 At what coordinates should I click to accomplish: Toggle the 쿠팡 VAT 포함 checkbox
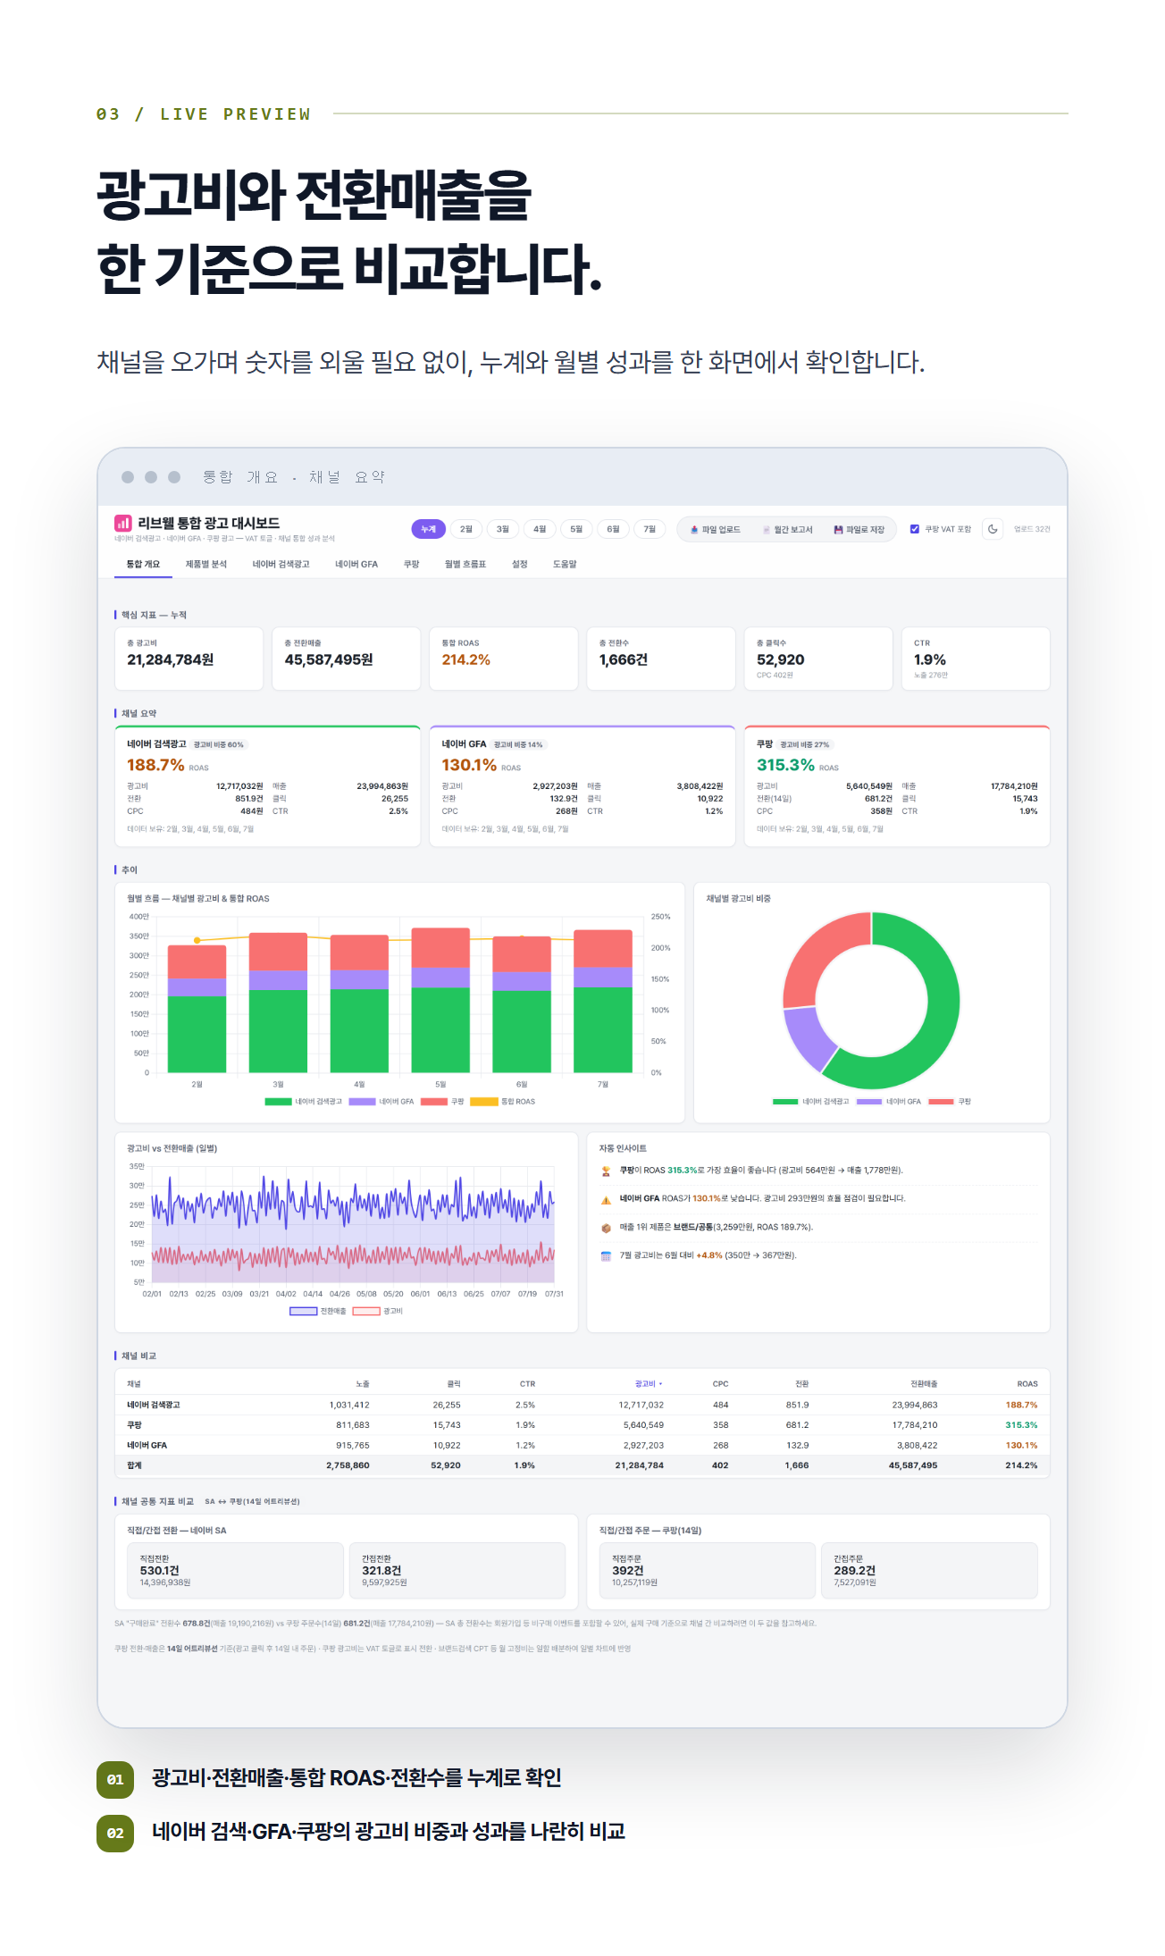[x=914, y=529]
